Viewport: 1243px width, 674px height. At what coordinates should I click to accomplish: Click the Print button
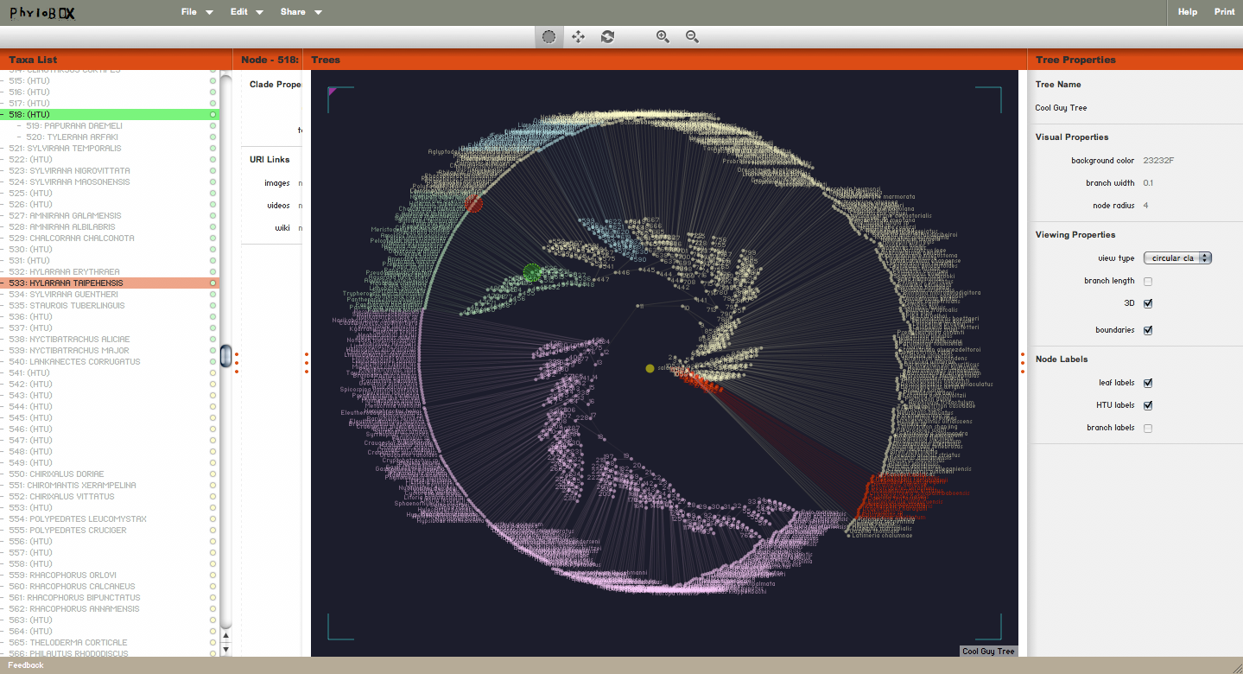pyautogui.click(x=1224, y=12)
